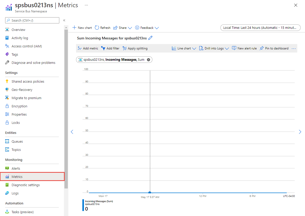Image resolution: width=305 pixels, height=216 pixels.
Task: Click the Activity log icon
Action: pyautogui.click(x=7, y=38)
